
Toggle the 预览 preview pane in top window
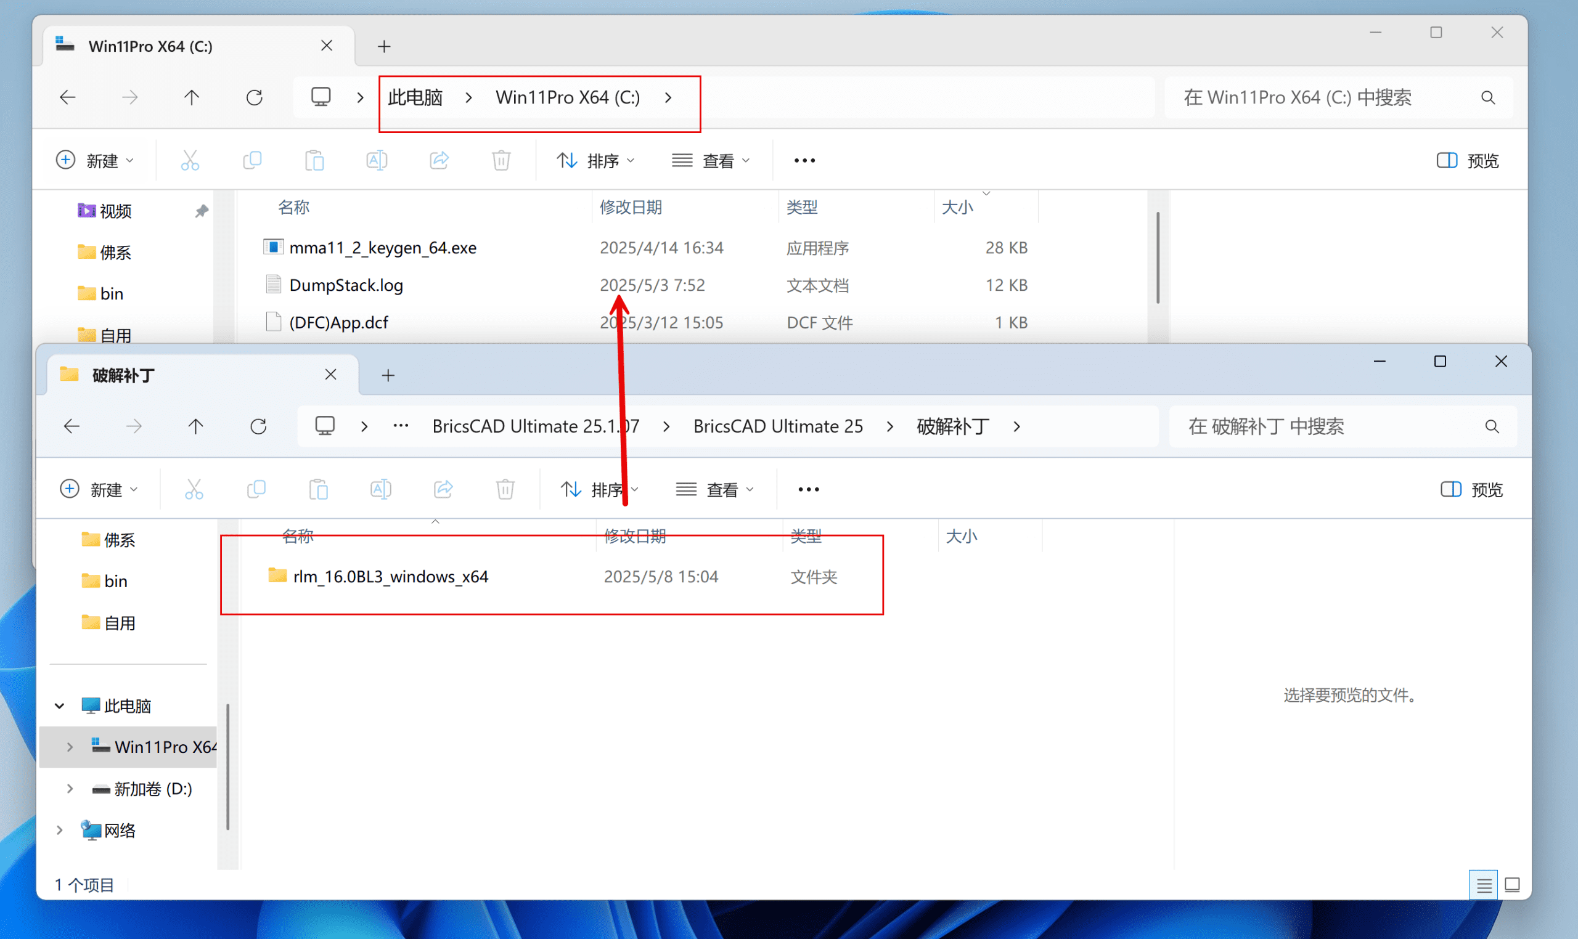tap(1467, 160)
